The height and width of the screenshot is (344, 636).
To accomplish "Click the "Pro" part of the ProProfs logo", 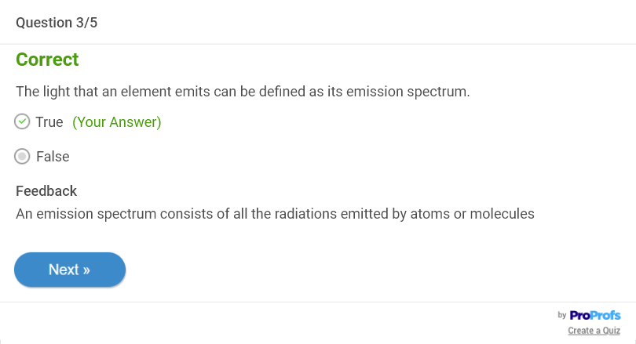I will (580, 315).
